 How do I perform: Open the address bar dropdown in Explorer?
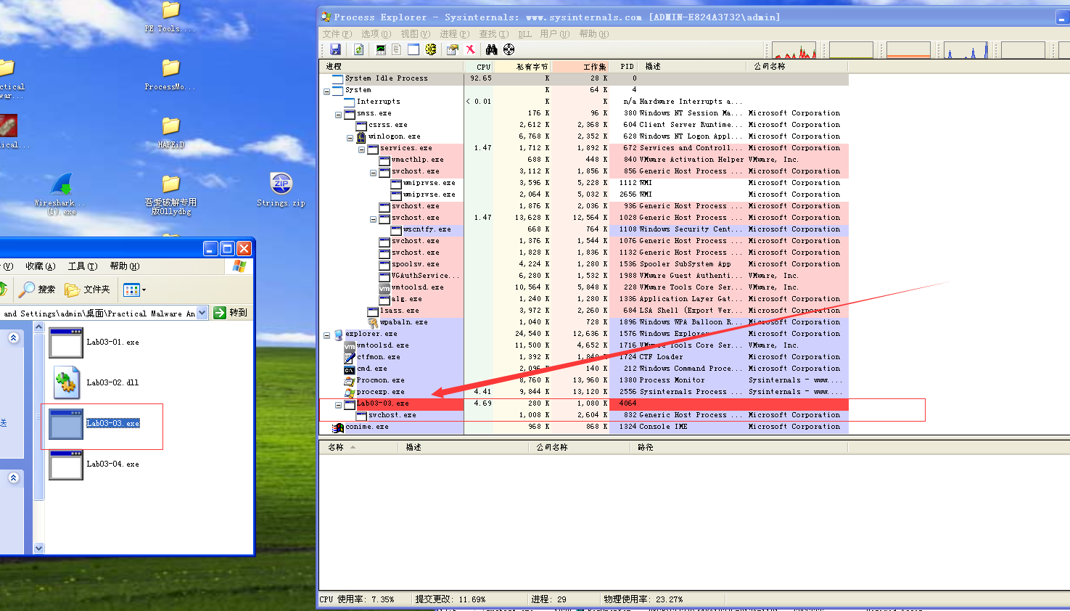(202, 313)
